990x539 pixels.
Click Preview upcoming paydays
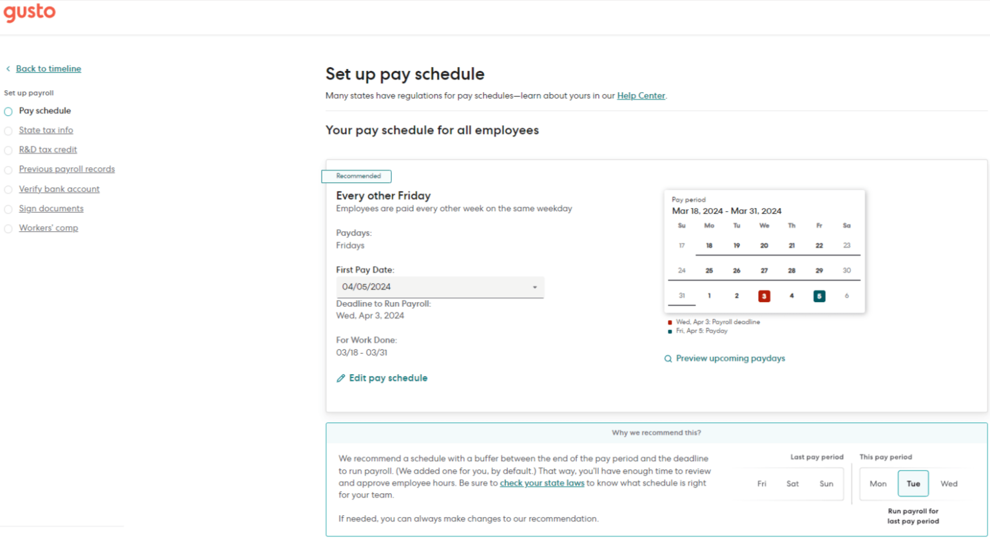tap(730, 358)
